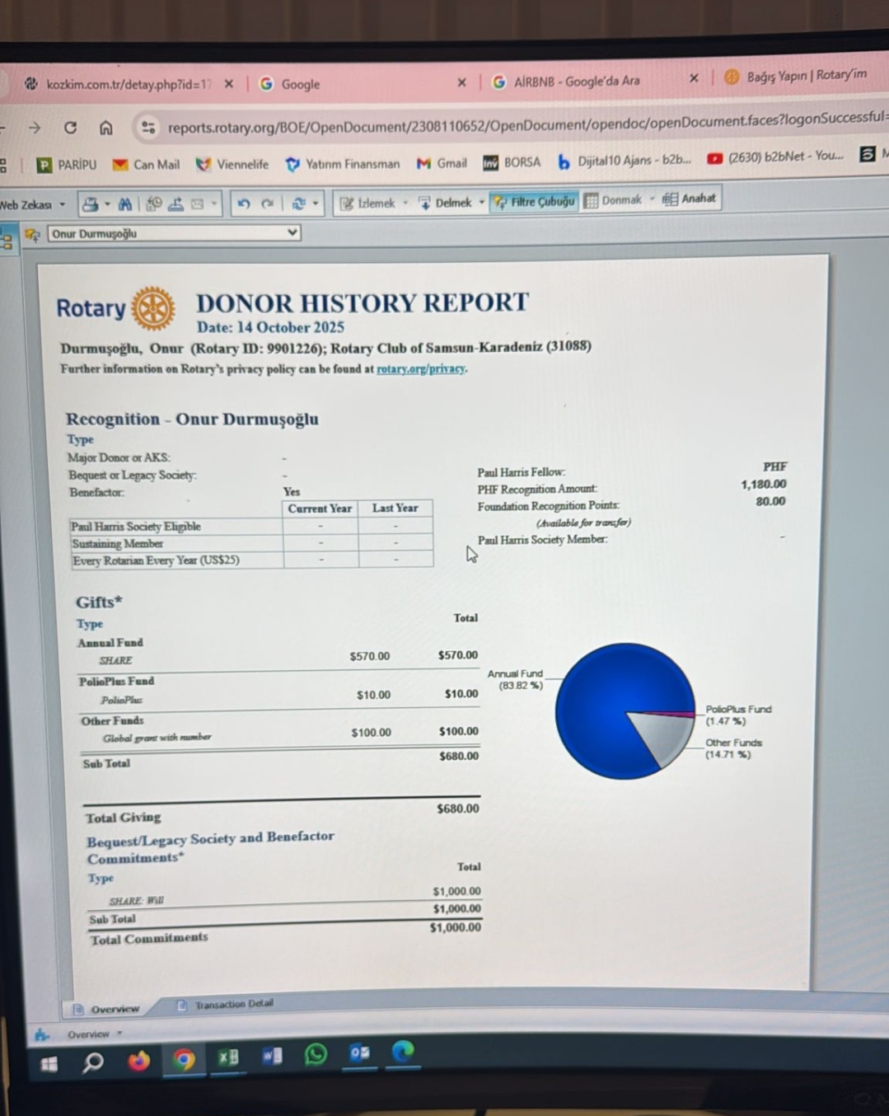889x1116 pixels.
Task: Click the print icon in report toolbar
Action: pos(91,204)
